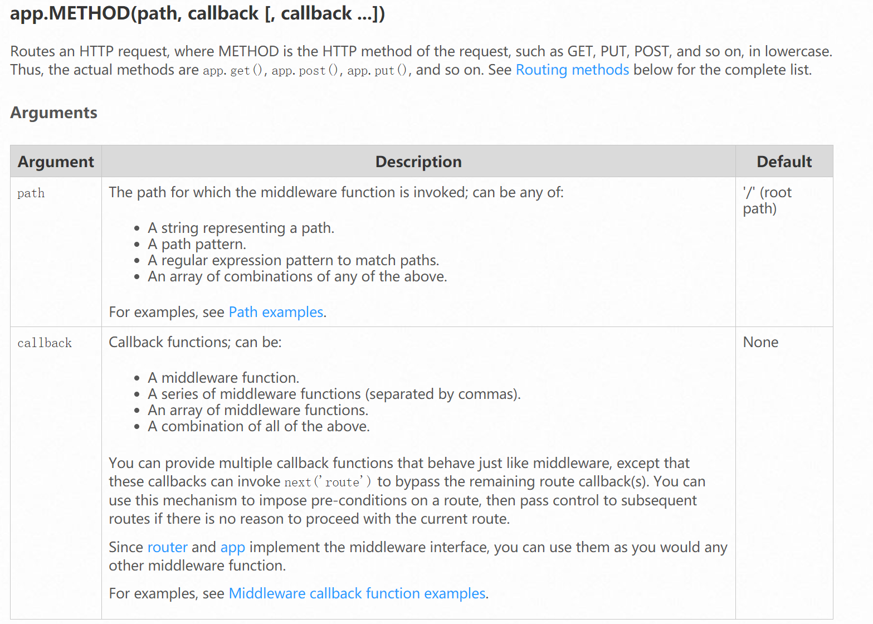Open Middleware callback function examples link

click(357, 594)
